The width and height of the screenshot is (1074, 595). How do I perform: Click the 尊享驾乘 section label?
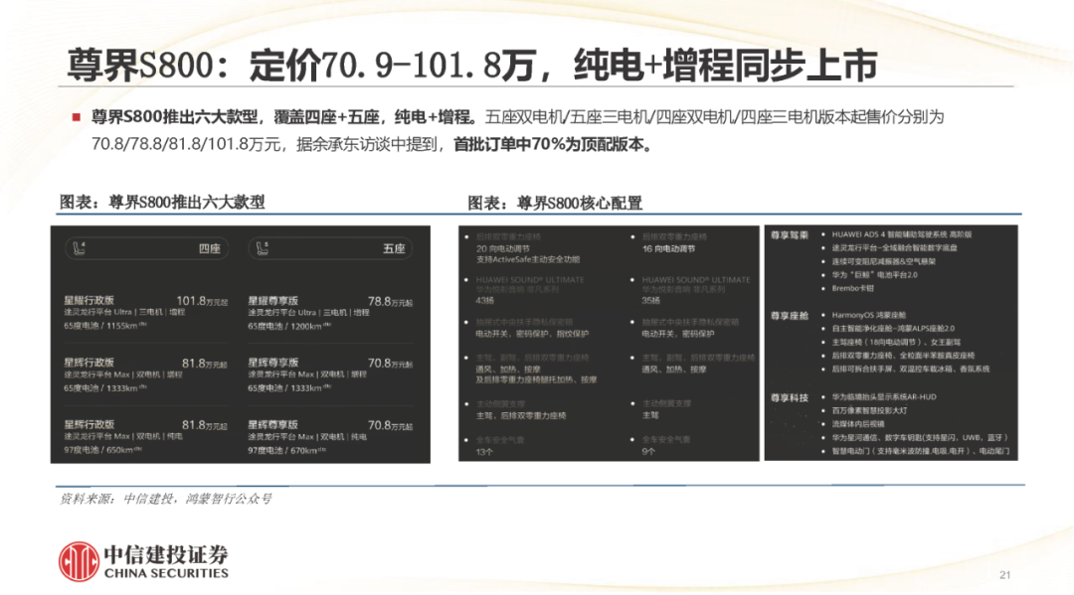pyautogui.click(x=790, y=235)
